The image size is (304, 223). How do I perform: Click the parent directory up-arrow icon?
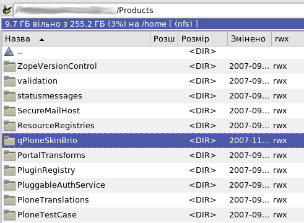click(x=9, y=51)
